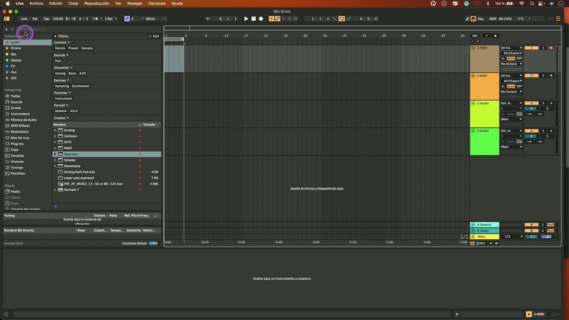569x320 pixels.
Task: Deactivate the 3 Audio track activator
Action: (x=532, y=103)
